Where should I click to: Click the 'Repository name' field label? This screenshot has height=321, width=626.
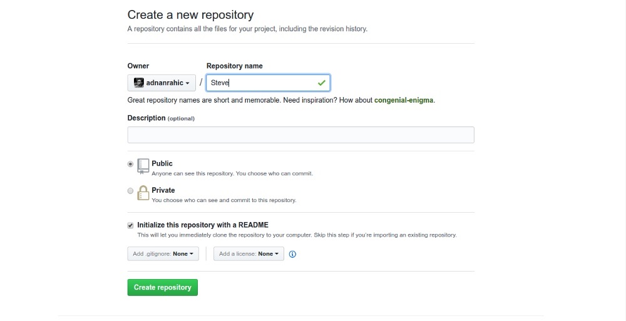234,66
